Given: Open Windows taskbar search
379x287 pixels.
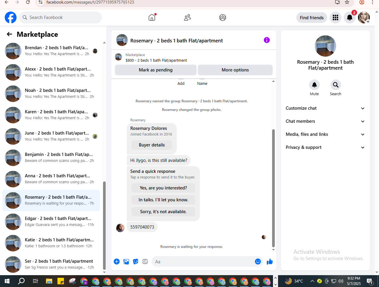Looking at the screenshot, I should [21, 281].
